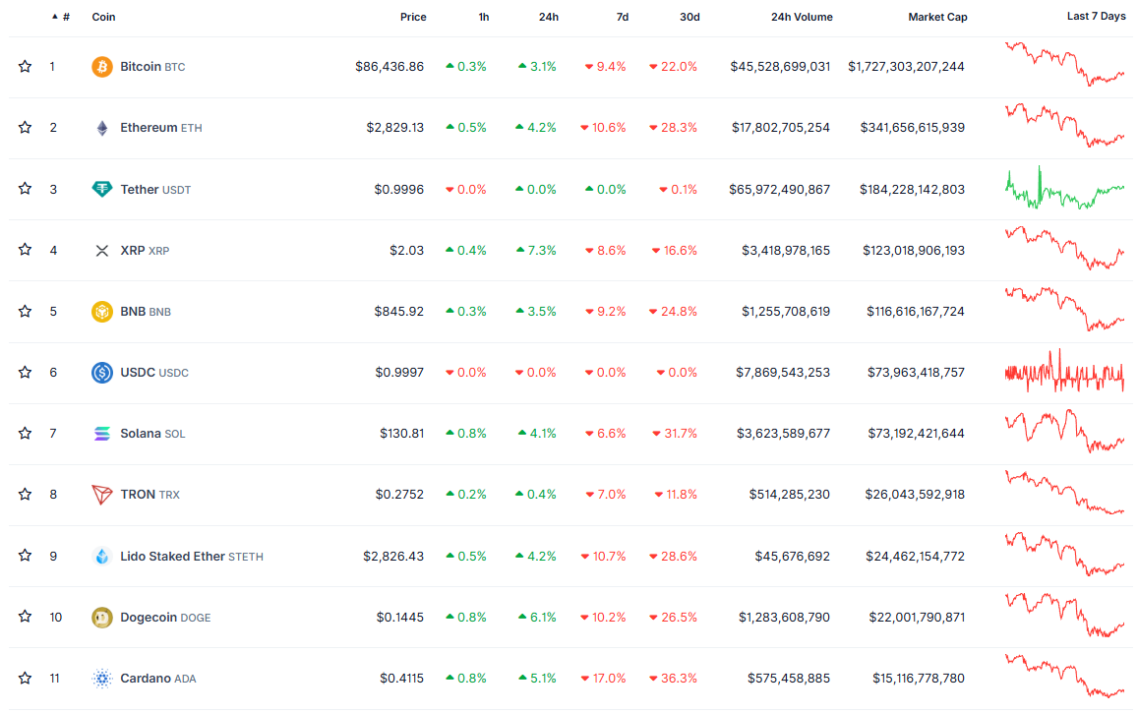
Task: Click the Ethereum diamond logo
Action: pos(101,127)
